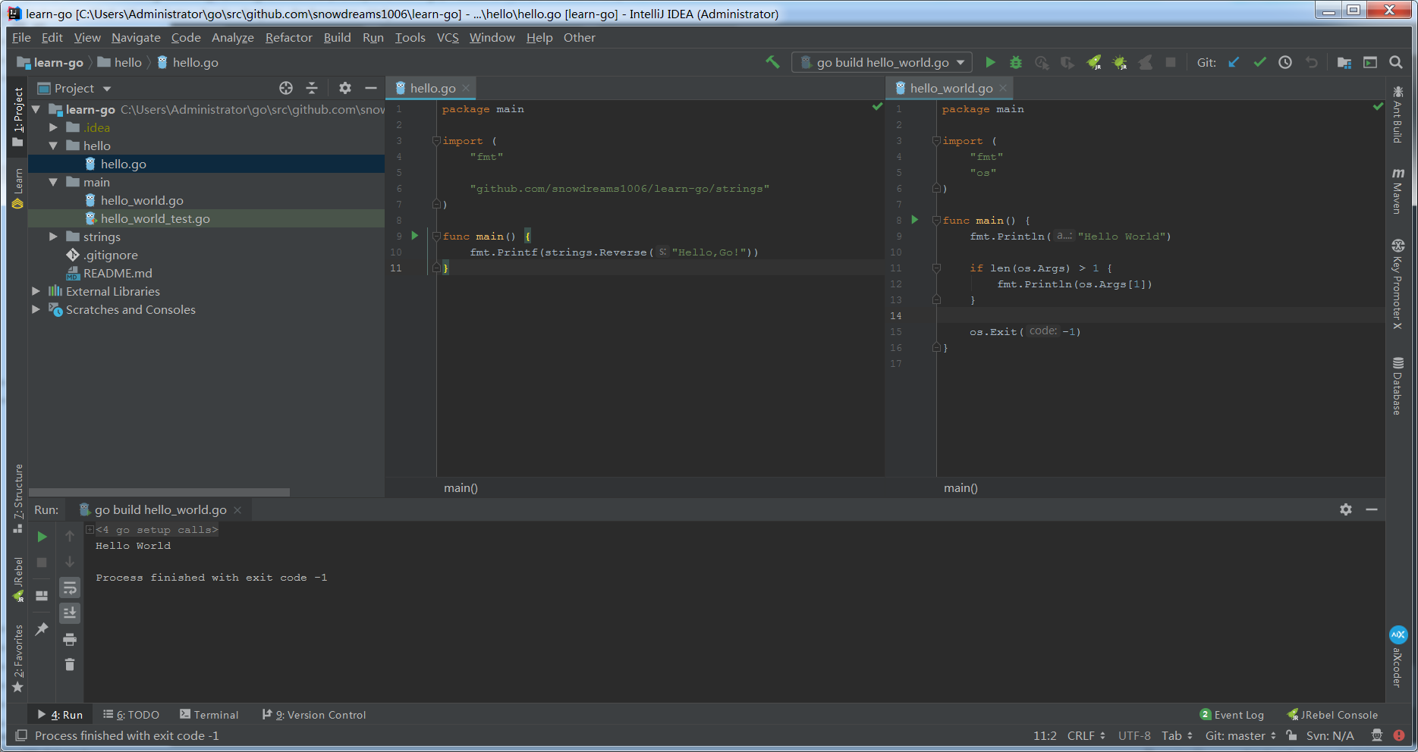This screenshot has width=1418, height=752.
Task: Click the locate file target icon in Project panel
Action: pos(286,88)
